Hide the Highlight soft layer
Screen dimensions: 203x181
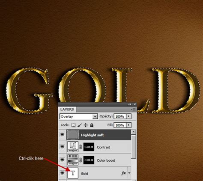tap(62, 134)
